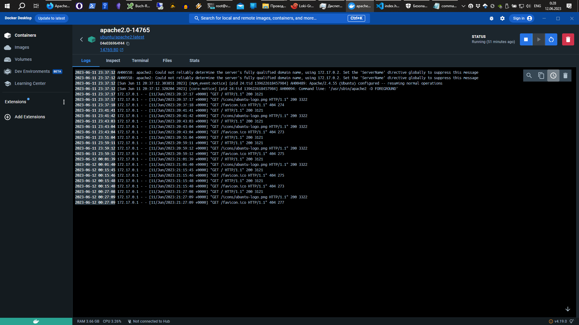The height and width of the screenshot is (325, 579).
Task: Switch to the Terminal tab
Action: (x=140, y=60)
